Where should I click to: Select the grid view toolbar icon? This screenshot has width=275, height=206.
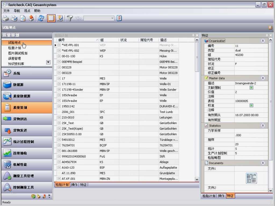51,18
